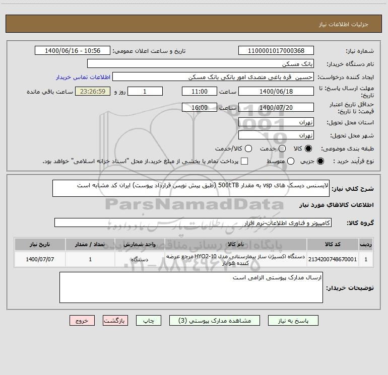Click مشاهده مدارک پیوستی (3) button

[215, 321]
